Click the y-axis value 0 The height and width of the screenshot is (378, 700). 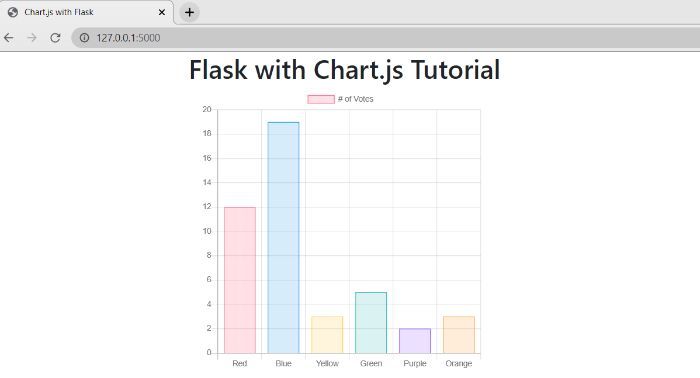click(x=209, y=352)
